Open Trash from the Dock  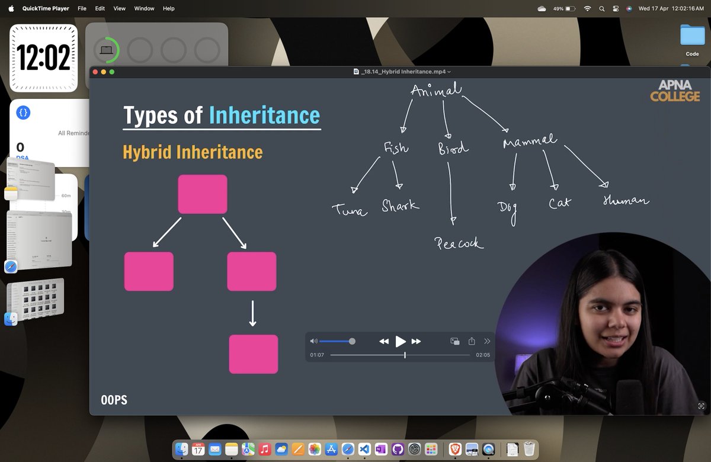(529, 449)
